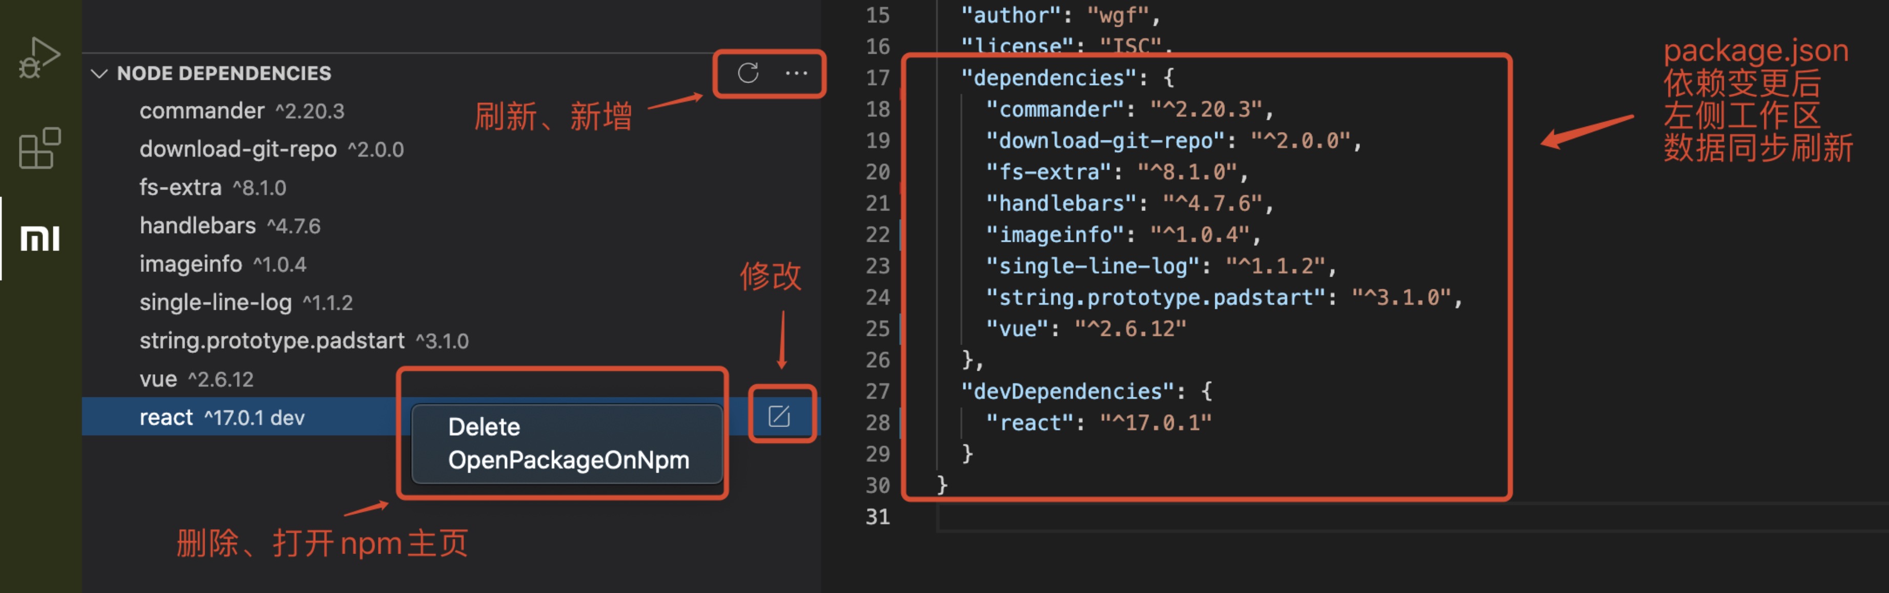1889x593 pixels.
Task: Select the single-line-log dependency
Action: pyautogui.click(x=451, y=302)
